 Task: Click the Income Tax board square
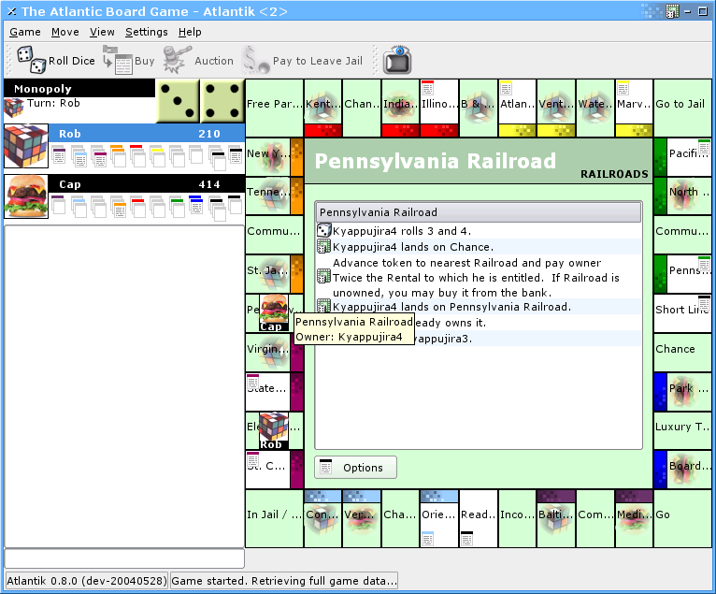click(x=517, y=518)
